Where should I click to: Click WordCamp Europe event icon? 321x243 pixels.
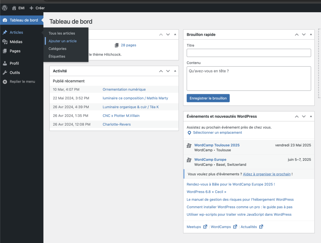click(x=189, y=160)
